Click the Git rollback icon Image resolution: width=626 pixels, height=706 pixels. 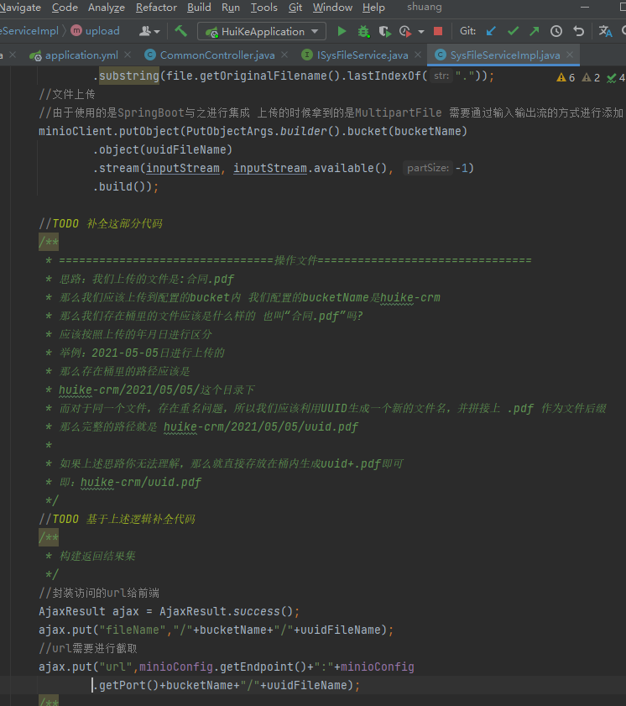pyautogui.click(x=578, y=31)
